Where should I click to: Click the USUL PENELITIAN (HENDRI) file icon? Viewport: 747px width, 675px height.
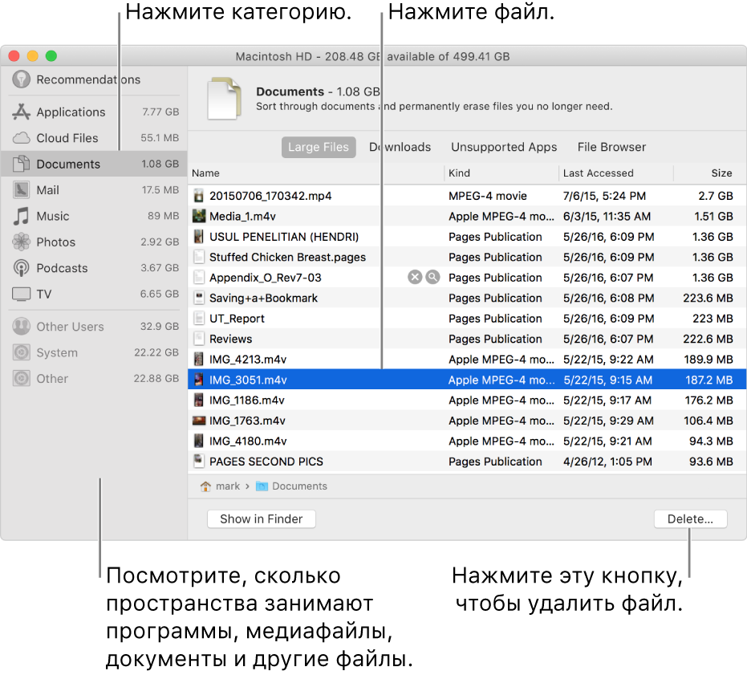pos(199,237)
